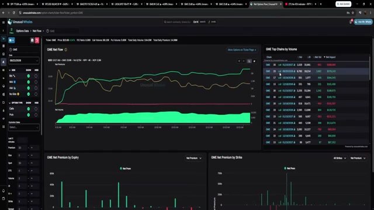Viewport: 374px width, 210px height.
Task: Toggle Net Prem legend in By Strike chart
Action: (x=290, y=169)
